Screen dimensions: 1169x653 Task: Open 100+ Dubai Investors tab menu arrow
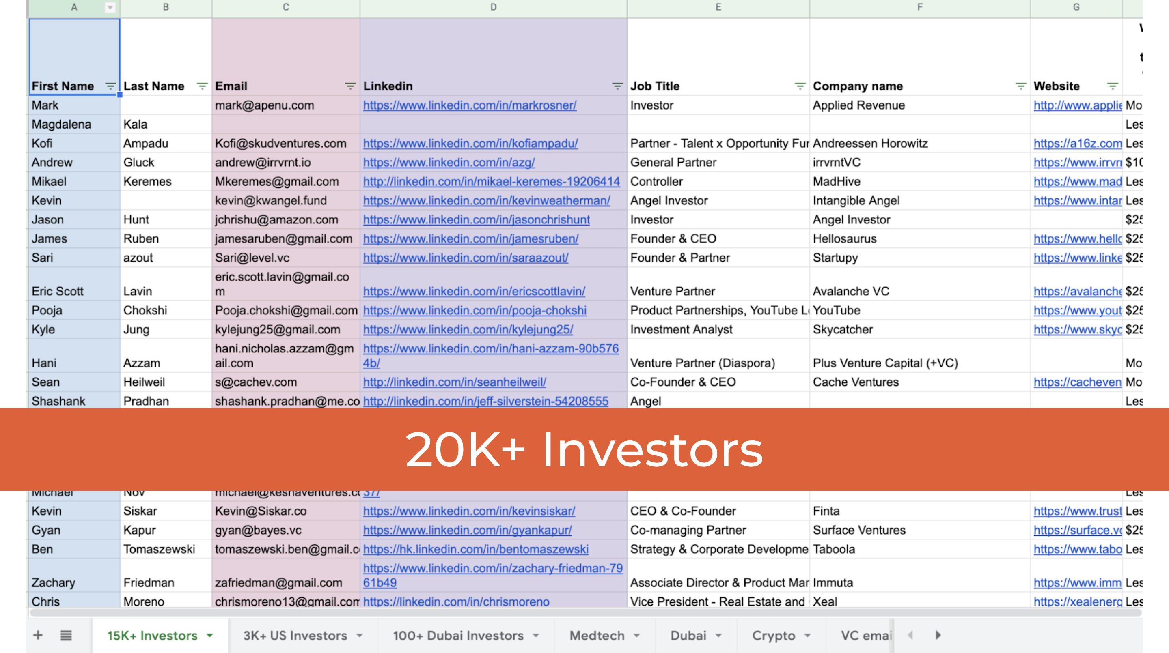(536, 636)
